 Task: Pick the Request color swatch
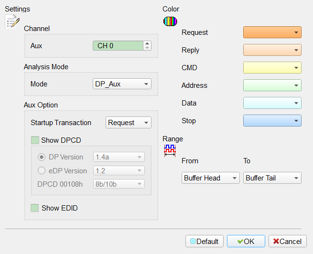pos(272,32)
